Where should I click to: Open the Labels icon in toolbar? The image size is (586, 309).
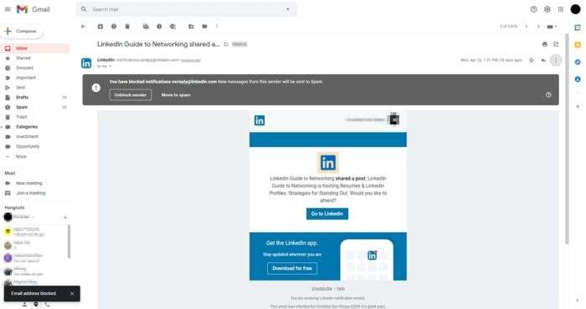[204, 27]
